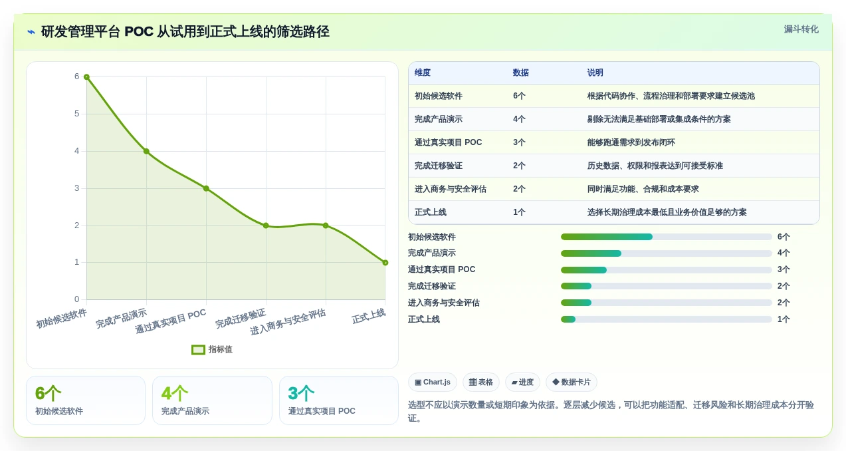Click the chart point for 完成迁移验证
846x451 pixels.
tap(266, 225)
